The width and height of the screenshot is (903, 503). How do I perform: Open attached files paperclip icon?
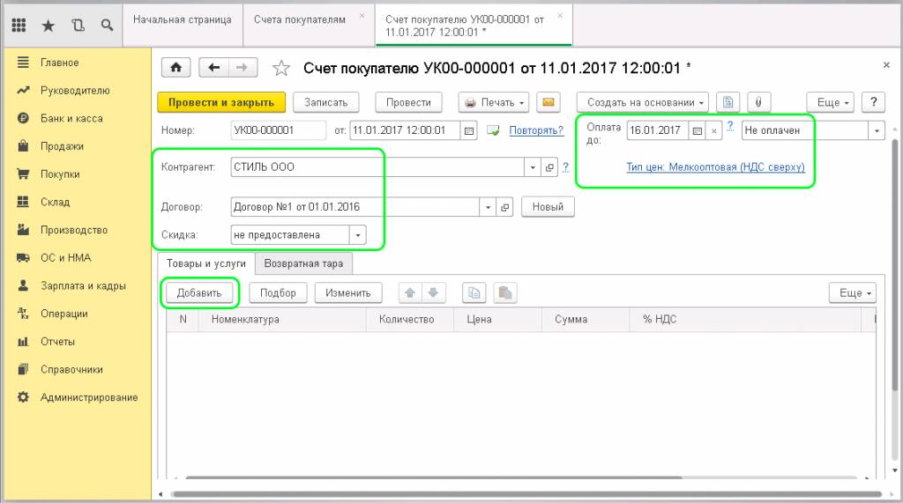[x=758, y=102]
